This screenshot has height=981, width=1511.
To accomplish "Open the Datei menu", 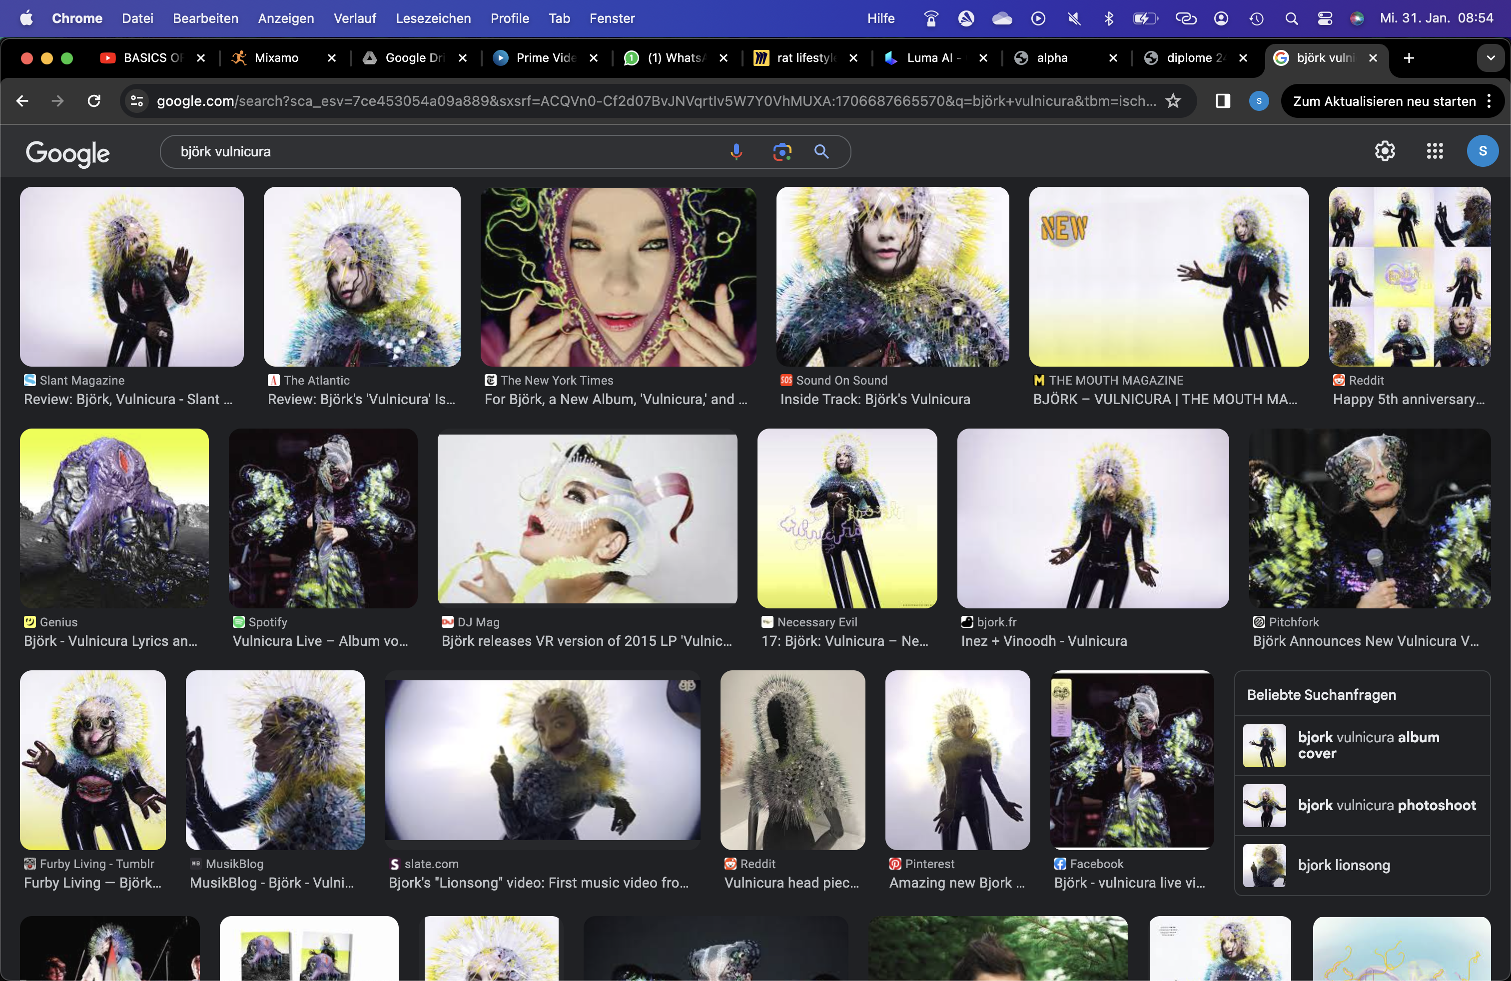I will click(x=138, y=18).
